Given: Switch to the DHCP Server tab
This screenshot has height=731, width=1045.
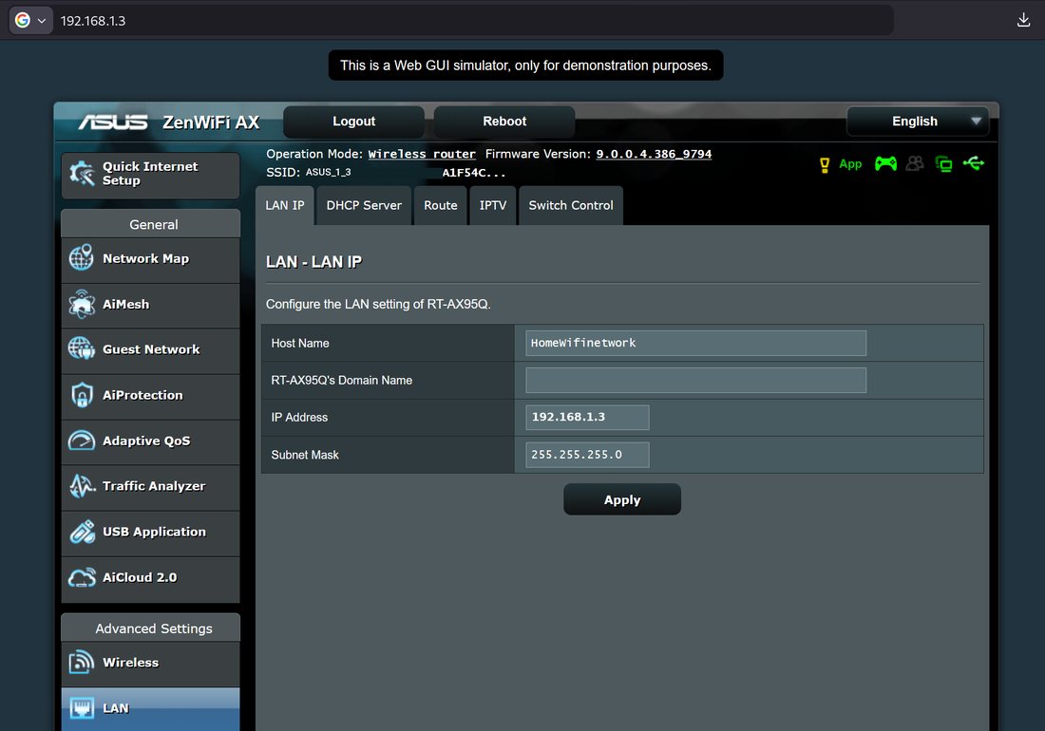Looking at the screenshot, I should [364, 205].
